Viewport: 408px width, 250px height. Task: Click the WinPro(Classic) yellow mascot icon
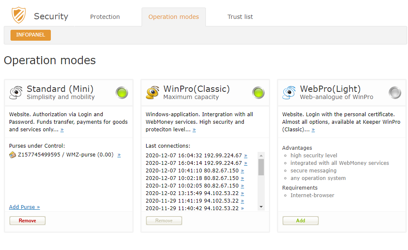click(x=153, y=93)
